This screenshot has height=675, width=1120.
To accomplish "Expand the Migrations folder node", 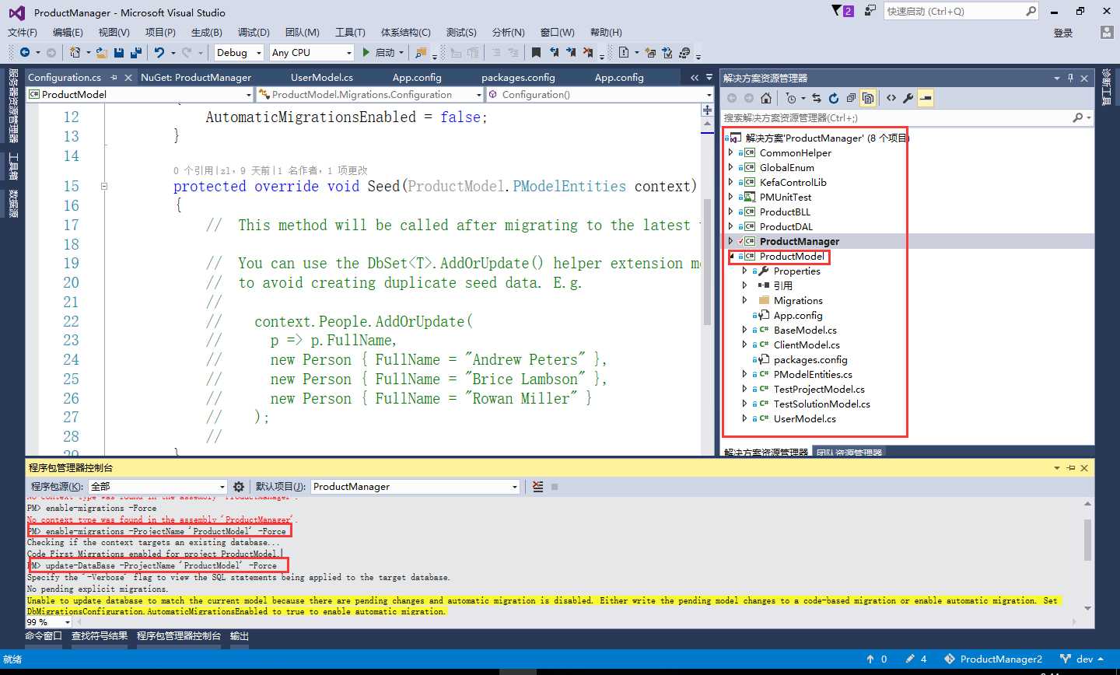I will (745, 300).
